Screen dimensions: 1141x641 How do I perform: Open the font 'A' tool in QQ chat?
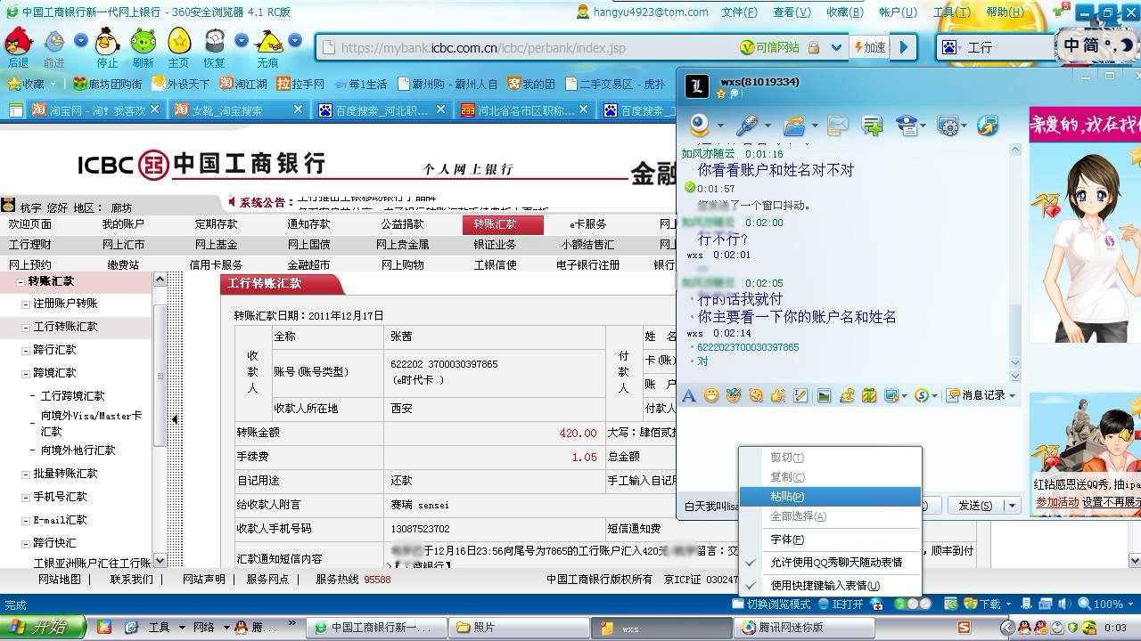tap(689, 395)
